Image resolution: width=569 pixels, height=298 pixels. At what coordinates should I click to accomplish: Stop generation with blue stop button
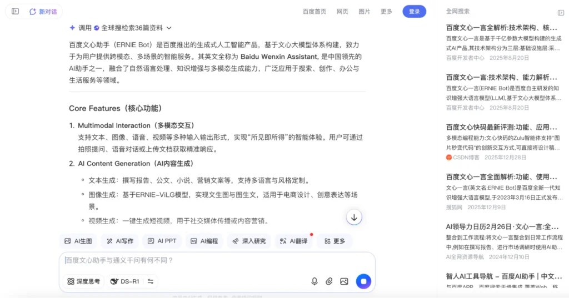[363, 281]
